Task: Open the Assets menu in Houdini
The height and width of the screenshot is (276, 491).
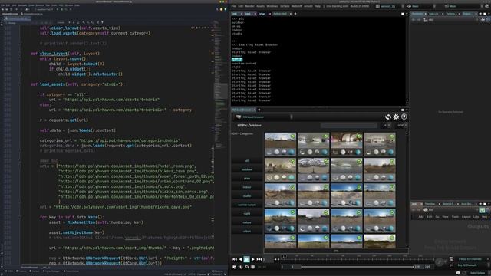Action: (261, 6)
